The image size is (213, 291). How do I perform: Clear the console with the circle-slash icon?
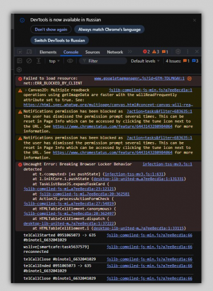29,61
